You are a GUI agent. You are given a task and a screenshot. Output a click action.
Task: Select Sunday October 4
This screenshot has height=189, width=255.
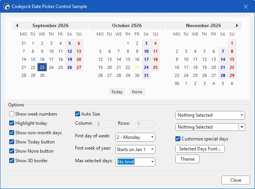(155, 43)
